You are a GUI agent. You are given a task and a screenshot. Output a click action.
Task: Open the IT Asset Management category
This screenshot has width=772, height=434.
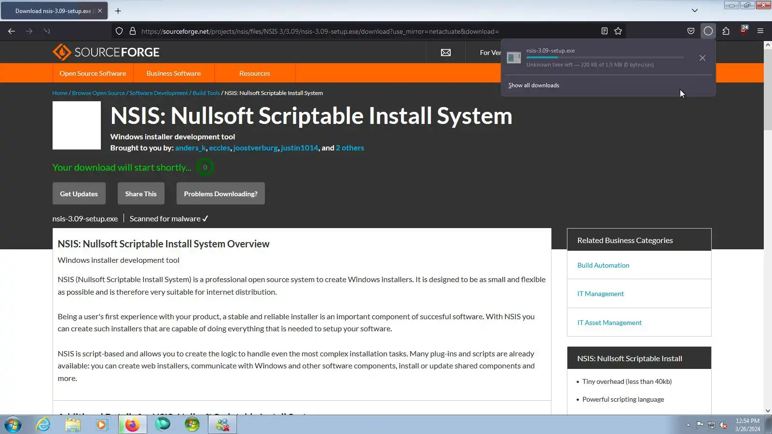[609, 323]
